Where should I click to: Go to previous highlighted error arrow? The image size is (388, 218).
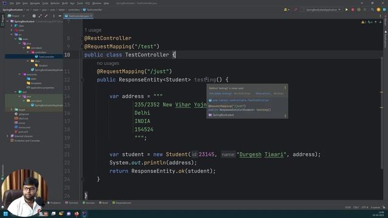pyautogui.click(x=375, y=22)
